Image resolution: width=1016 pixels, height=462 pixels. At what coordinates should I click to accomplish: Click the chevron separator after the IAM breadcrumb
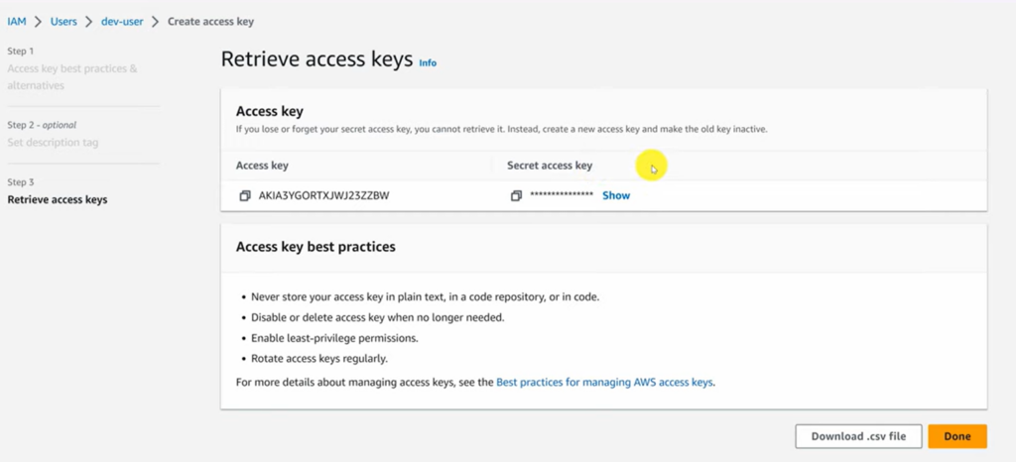point(38,22)
